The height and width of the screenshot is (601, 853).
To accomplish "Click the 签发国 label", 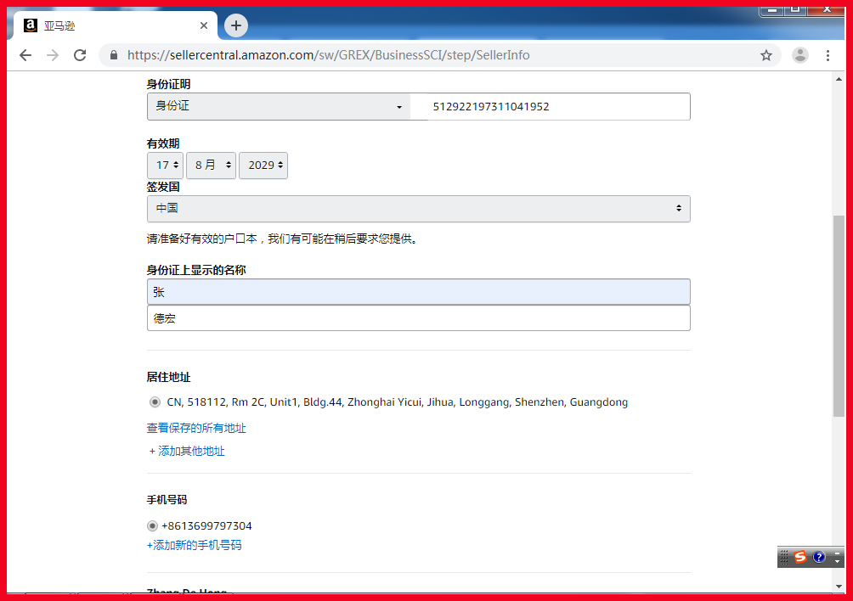I will (163, 187).
